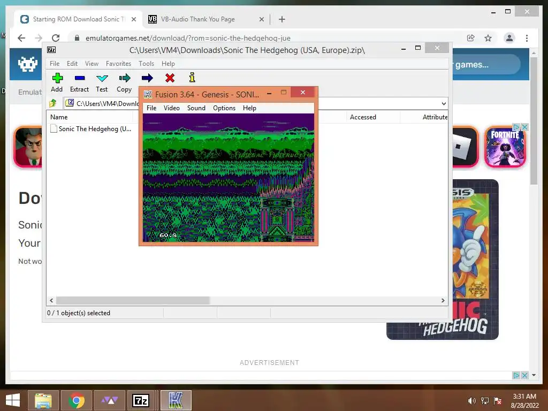This screenshot has height=411, width=548.
Task: Open Fusion Help menu
Action: (x=249, y=108)
